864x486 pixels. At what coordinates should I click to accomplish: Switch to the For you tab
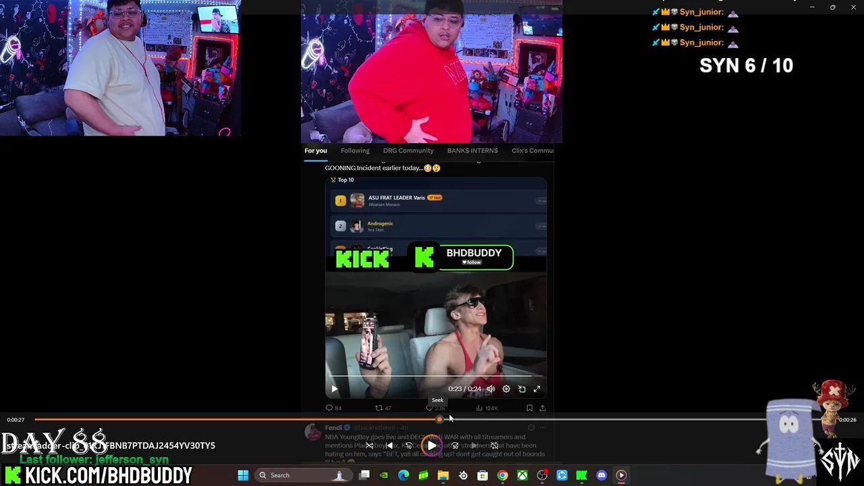[x=315, y=151]
